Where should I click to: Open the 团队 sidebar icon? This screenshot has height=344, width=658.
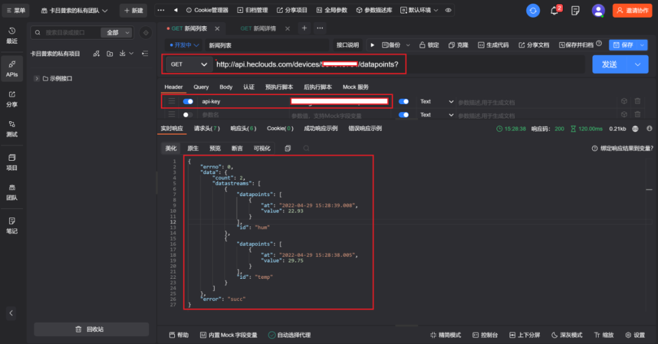point(12,192)
